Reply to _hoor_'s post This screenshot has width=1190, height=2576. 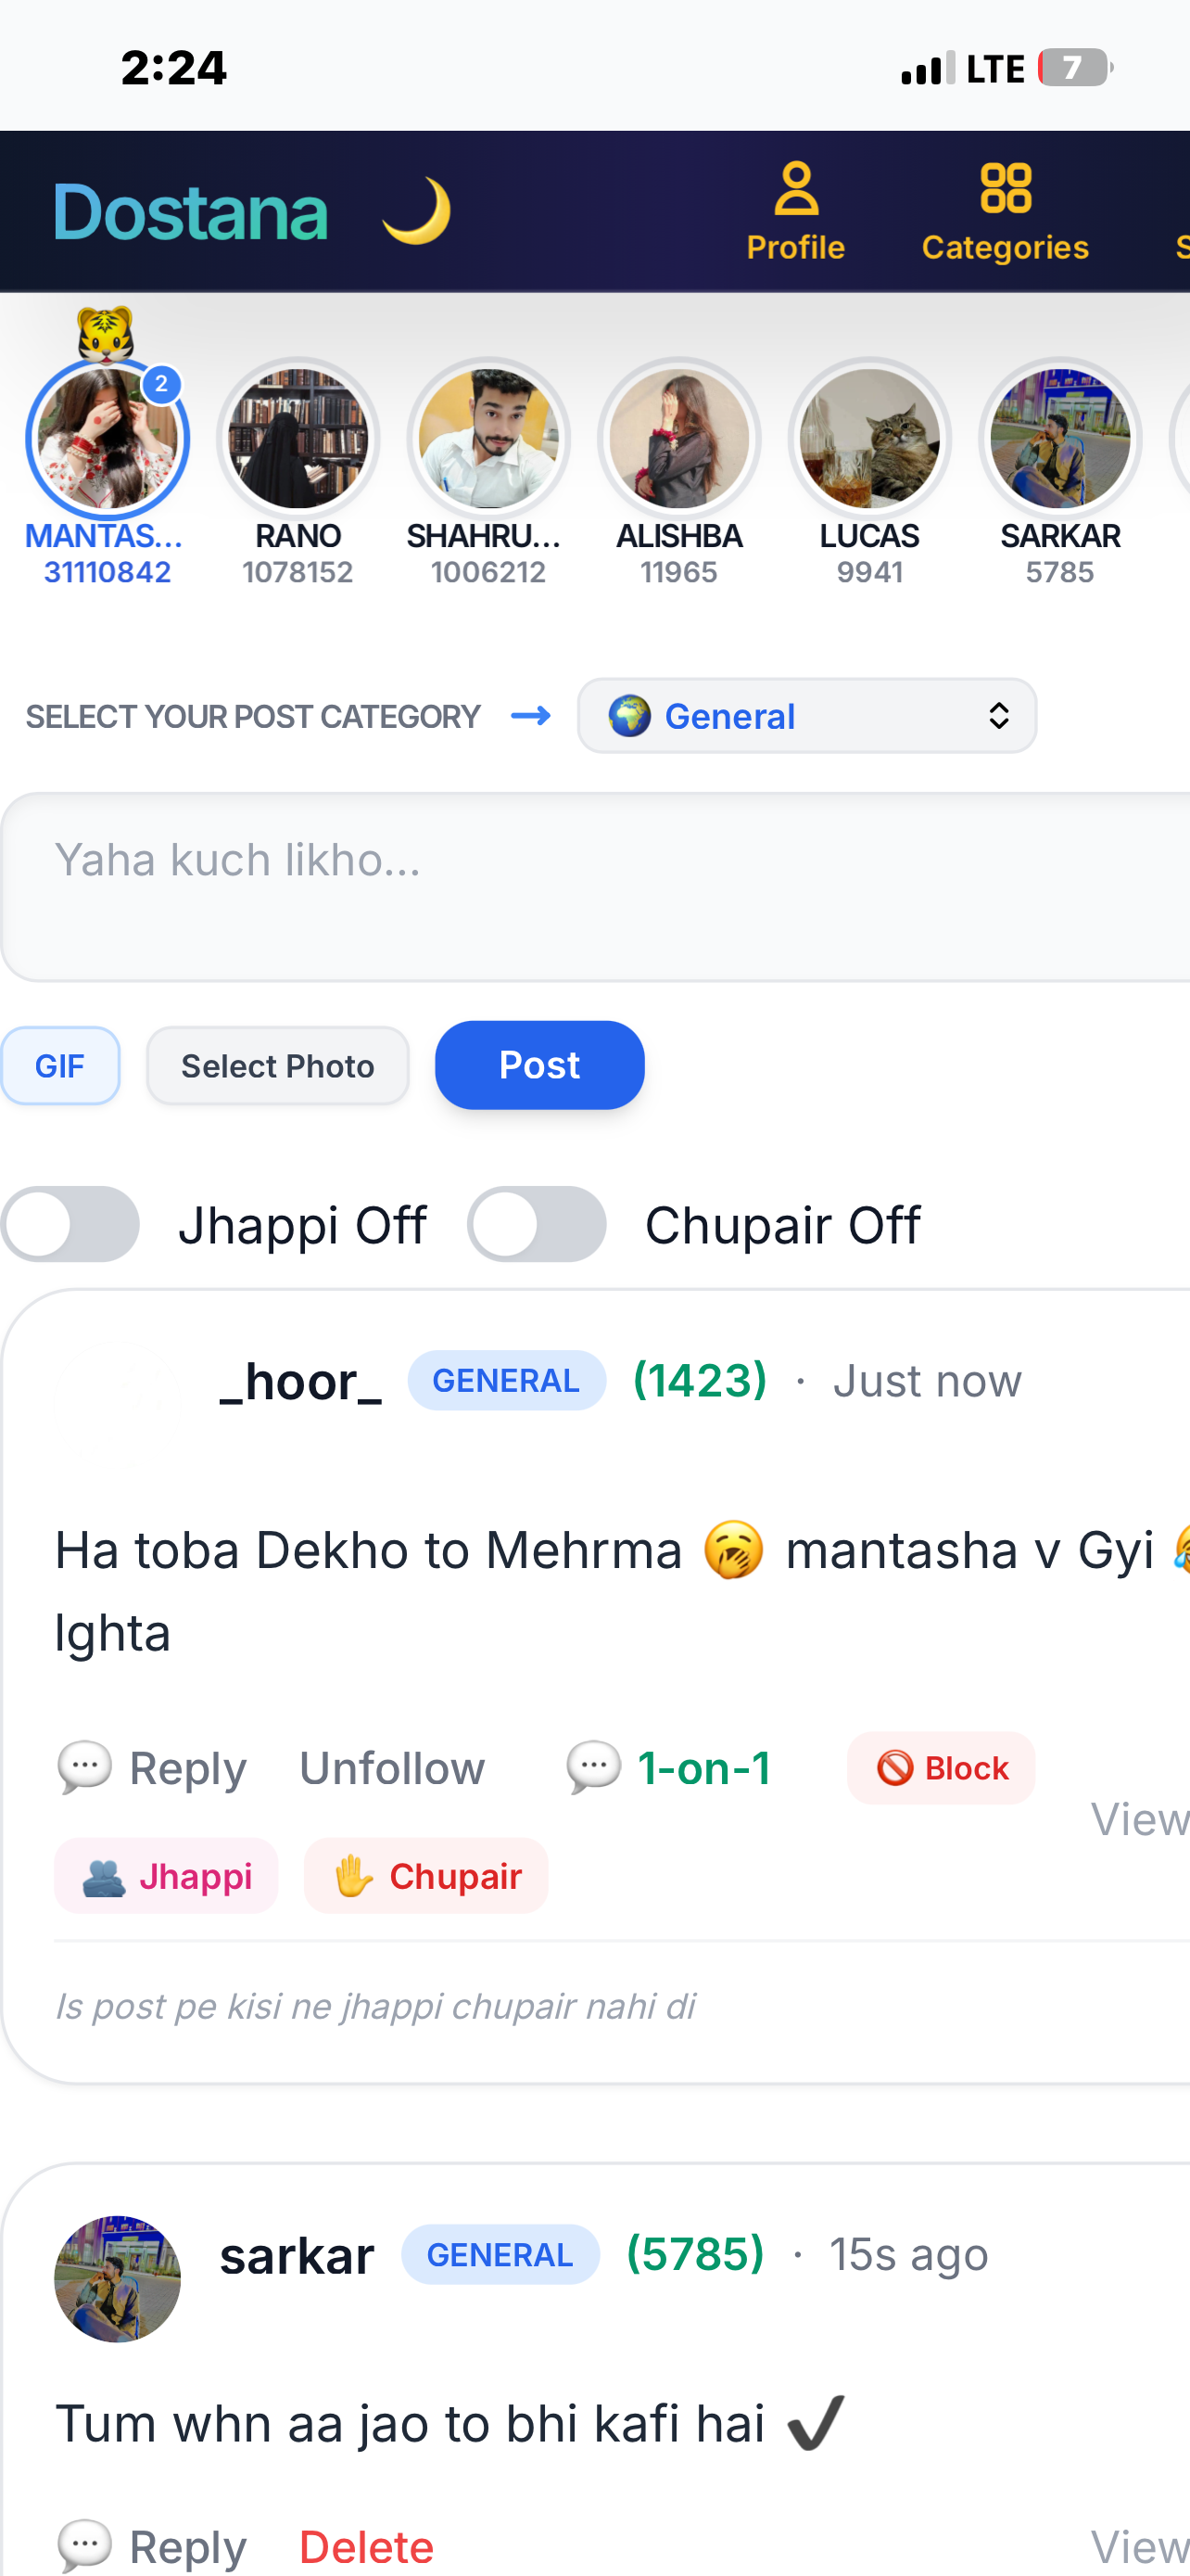(x=152, y=1768)
